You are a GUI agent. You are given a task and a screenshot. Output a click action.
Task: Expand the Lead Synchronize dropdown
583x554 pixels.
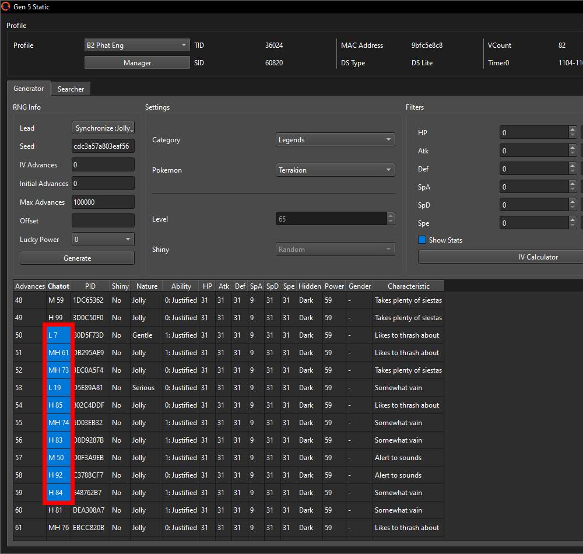pos(103,128)
